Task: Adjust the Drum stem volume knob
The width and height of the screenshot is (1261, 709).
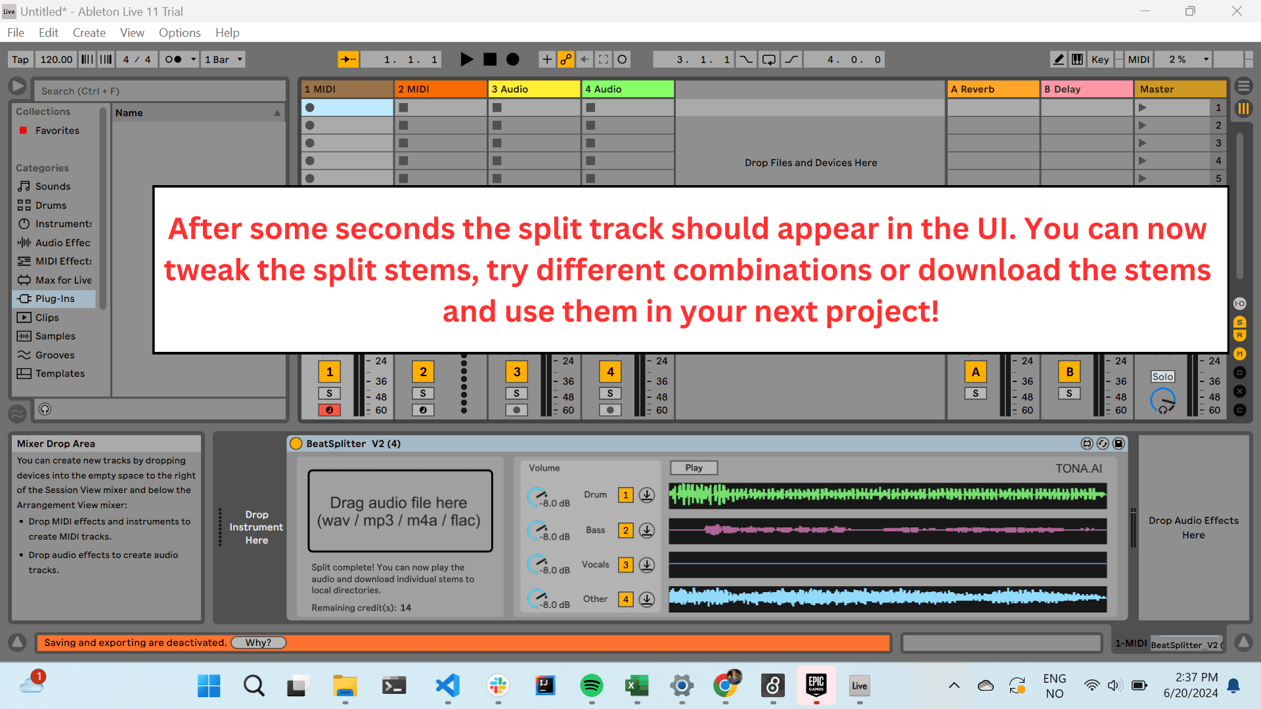Action: click(537, 494)
